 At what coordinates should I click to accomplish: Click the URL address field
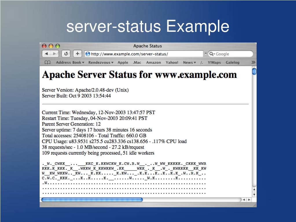[x=145, y=54]
